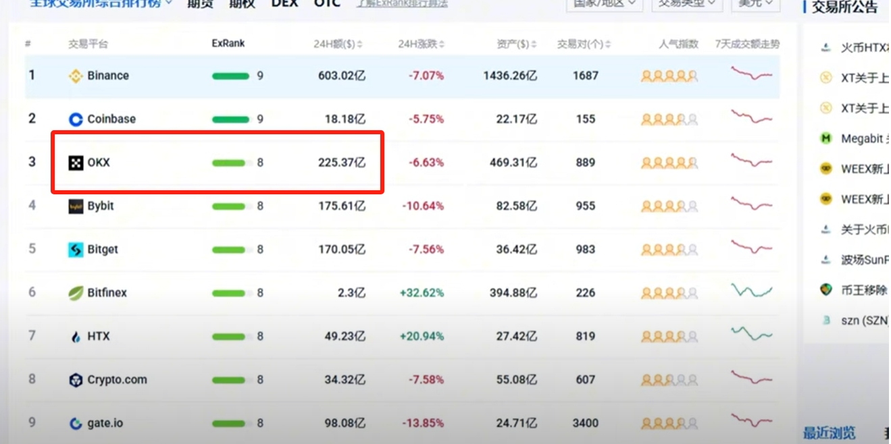Switch to the OTC tab
This screenshot has height=444, width=891.
(327, 3)
